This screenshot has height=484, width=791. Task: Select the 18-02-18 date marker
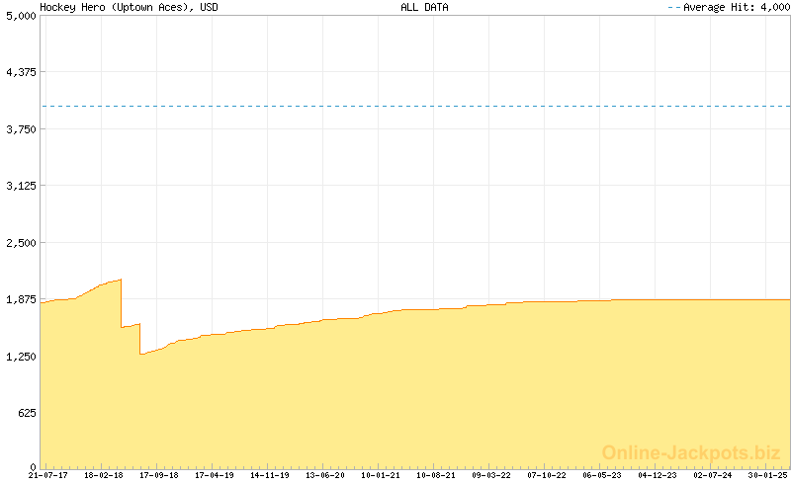click(103, 475)
